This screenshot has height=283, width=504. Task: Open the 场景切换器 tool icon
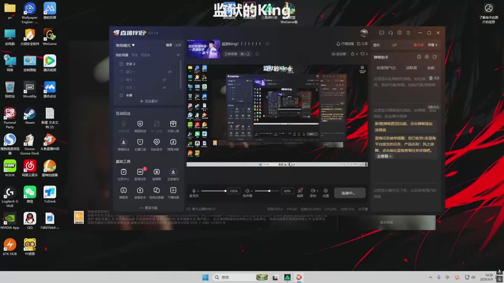156,191
